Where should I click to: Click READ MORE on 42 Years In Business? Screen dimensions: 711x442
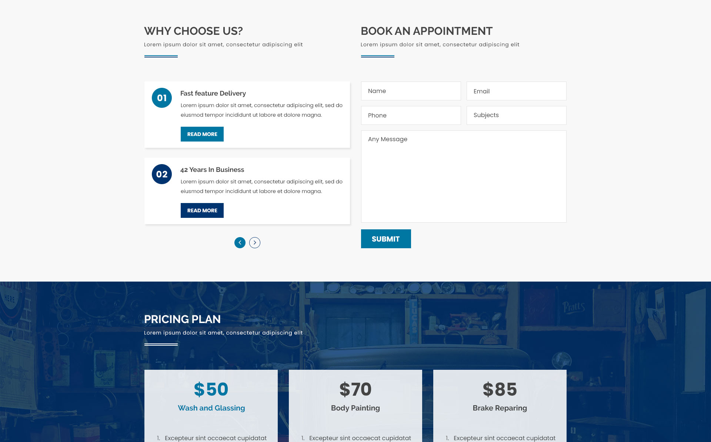[x=202, y=210]
